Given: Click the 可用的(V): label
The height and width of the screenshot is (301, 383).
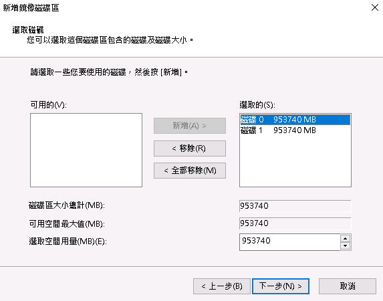Looking at the screenshot, I should pyautogui.click(x=48, y=105).
